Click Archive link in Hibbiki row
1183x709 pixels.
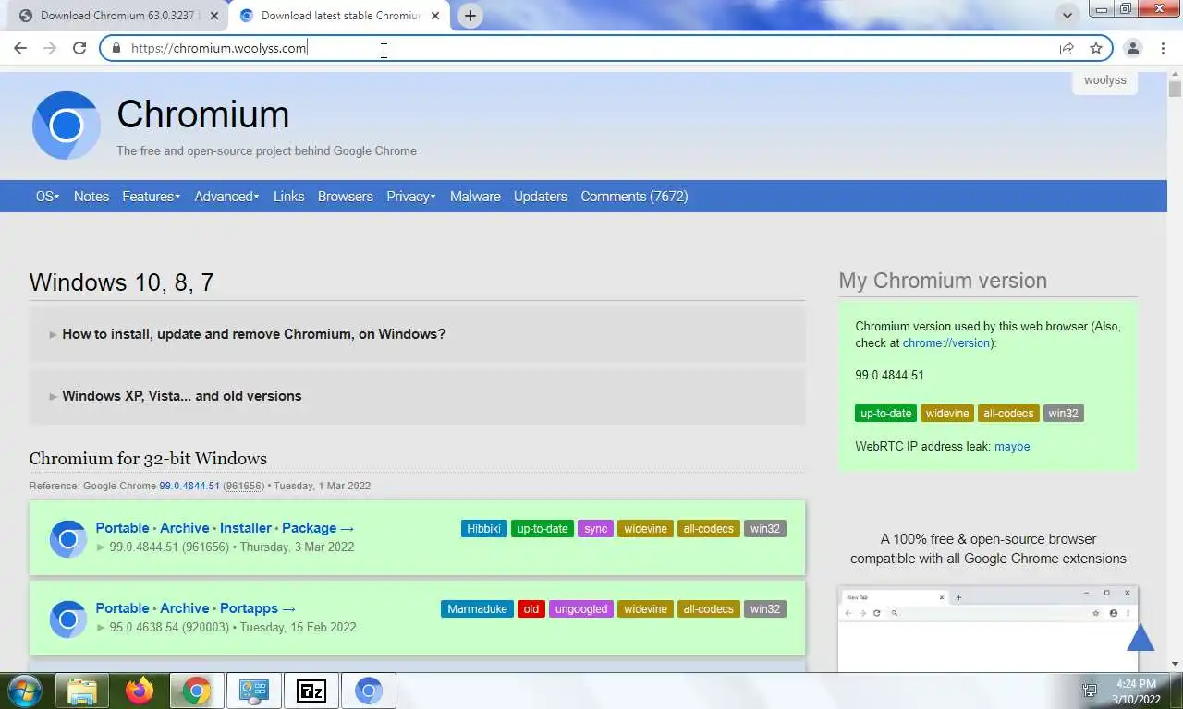point(185,528)
